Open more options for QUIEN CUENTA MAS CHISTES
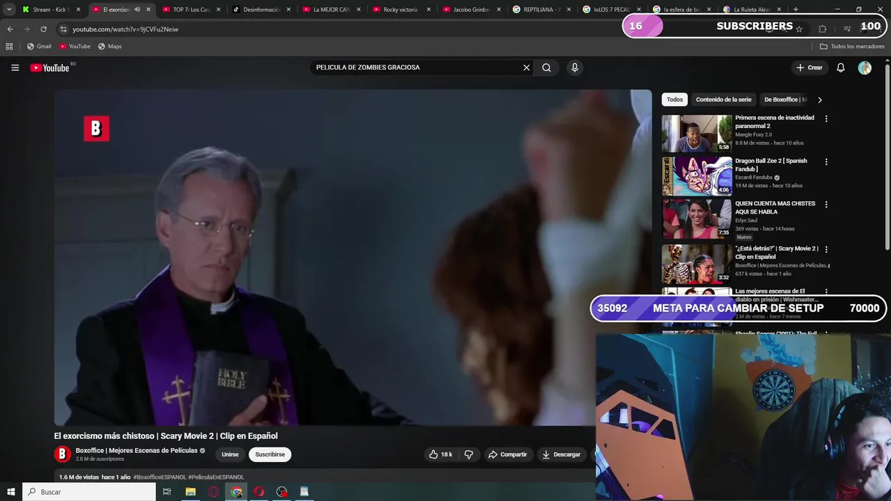Image resolution: width=891 pixels, height=501 pixels. coord(826,205)
